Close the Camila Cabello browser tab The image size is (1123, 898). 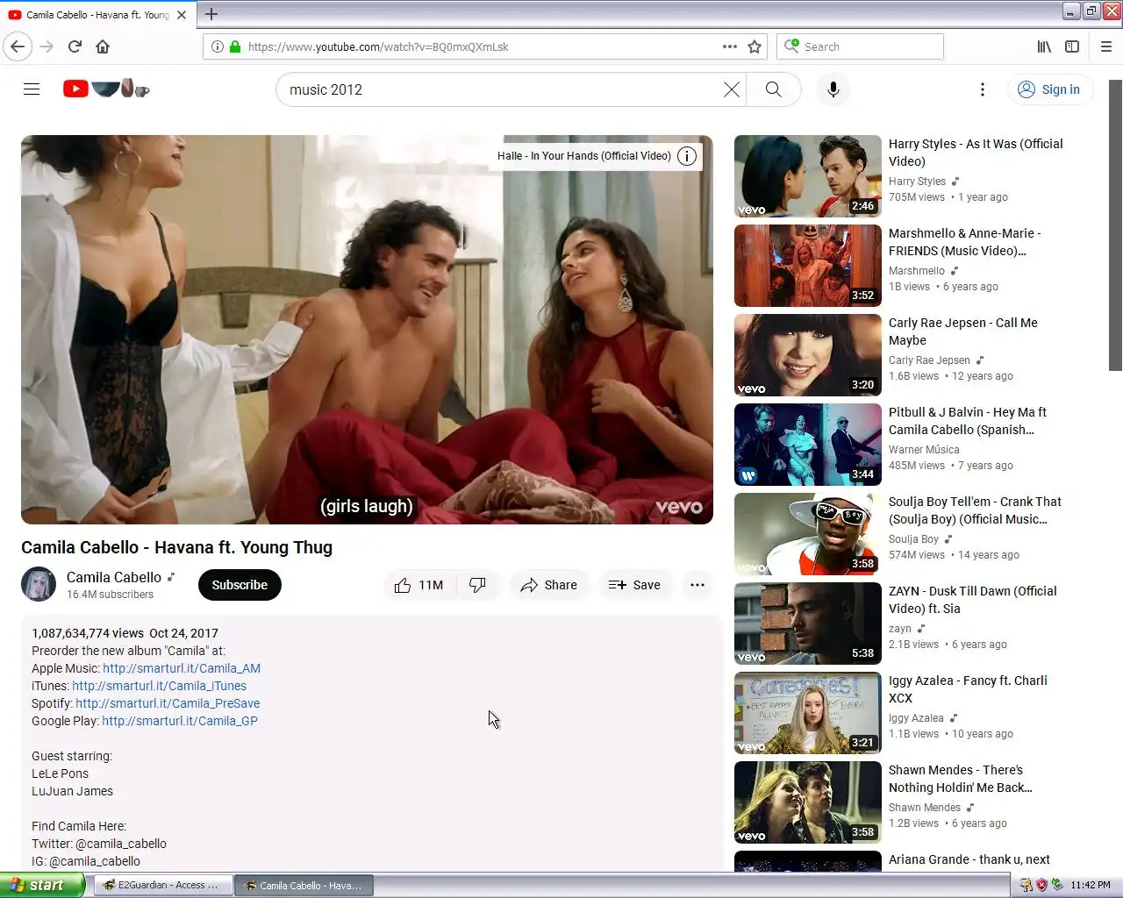[x=182, y=15]
